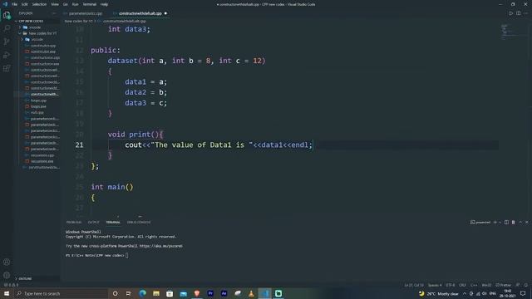Switch to the DEBUG CONSOLE tab
The width and height of the screenshot is (532, 299).
[x=139, y=223]
